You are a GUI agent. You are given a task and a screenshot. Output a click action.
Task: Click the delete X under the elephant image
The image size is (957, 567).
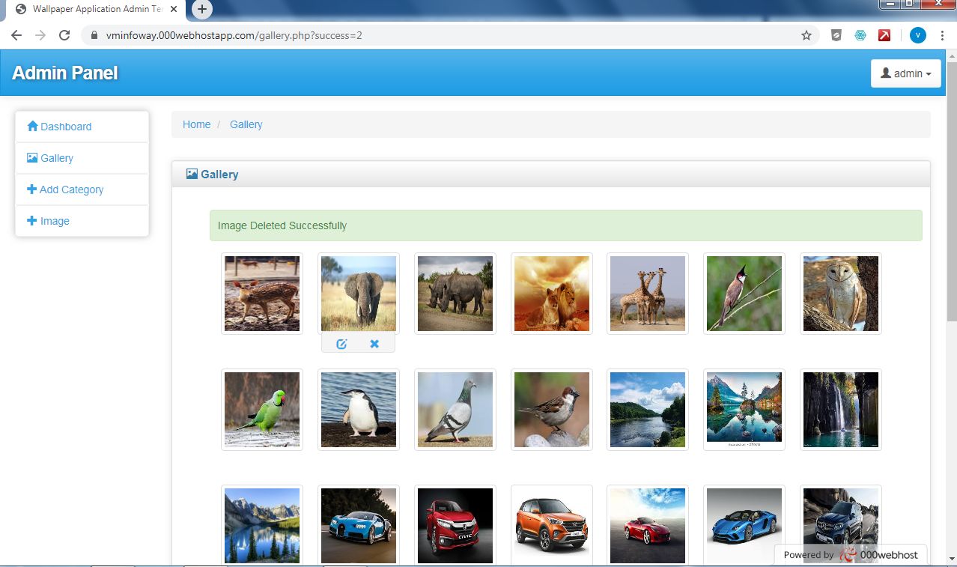(x=374, y=344)
